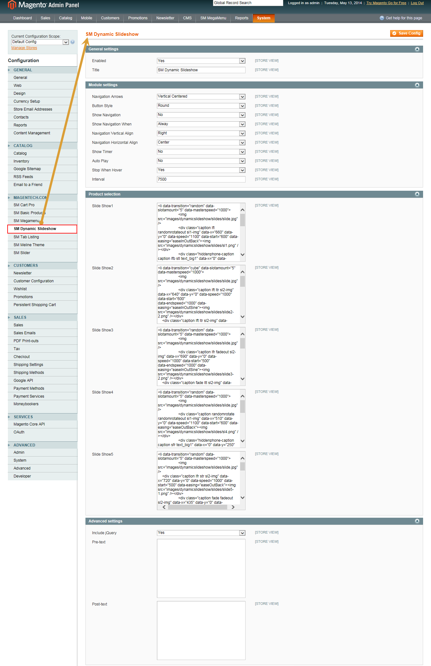Open Get help for this page
Viewport: 431px width, 666px height.
404,18
